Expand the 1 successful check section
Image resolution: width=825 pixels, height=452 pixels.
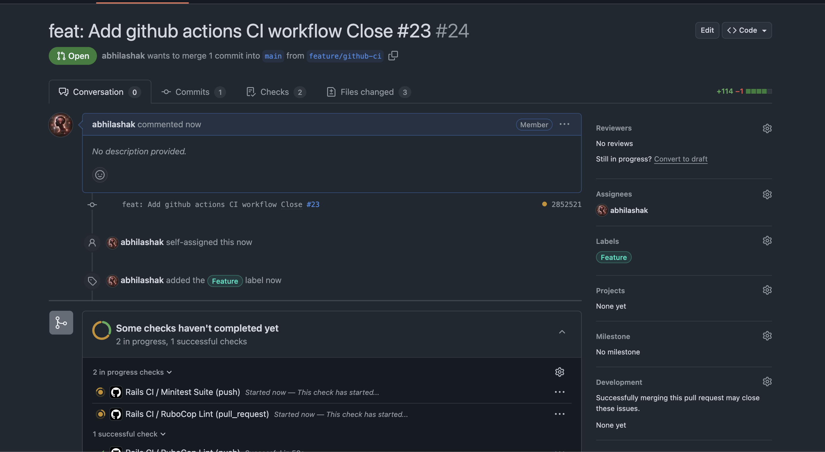coord(129,434)
